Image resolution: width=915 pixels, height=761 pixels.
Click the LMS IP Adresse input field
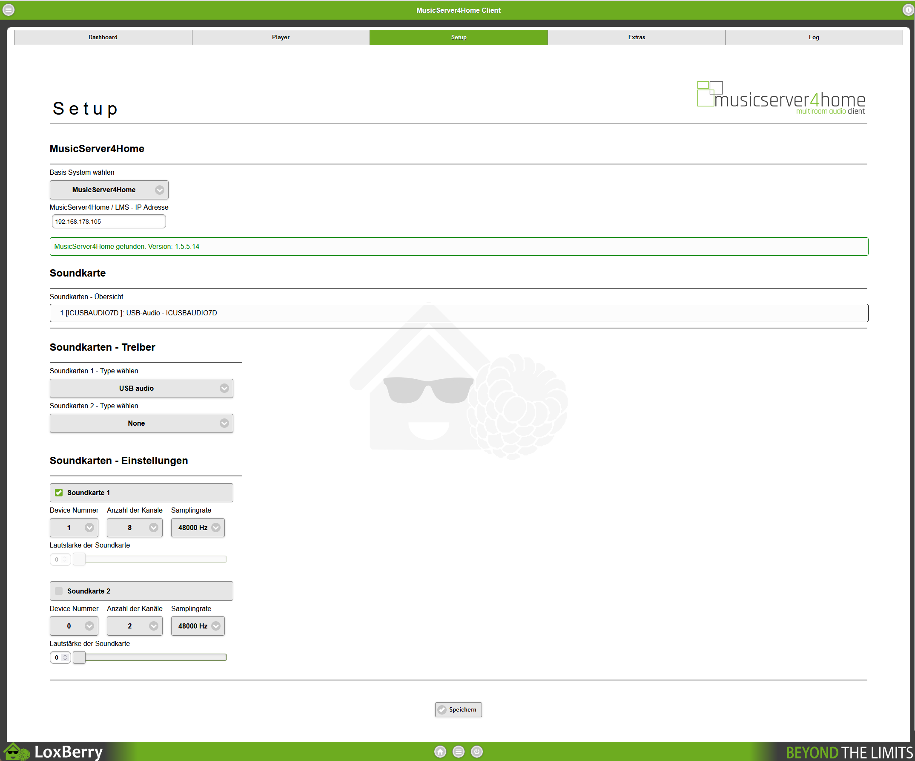pyautogui.click(x=109, y=222)
